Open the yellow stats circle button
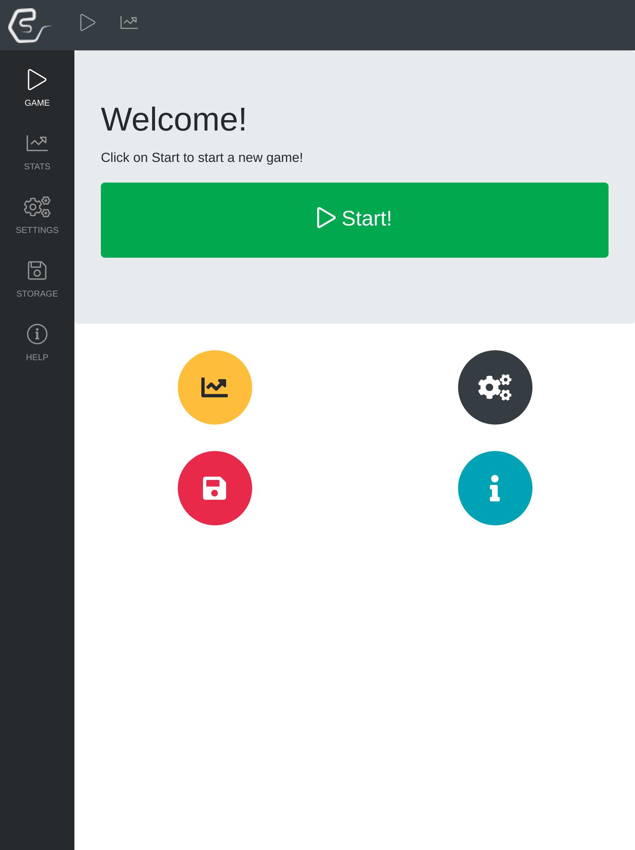Viewport: 635px width, 850px height. point(215,387)
